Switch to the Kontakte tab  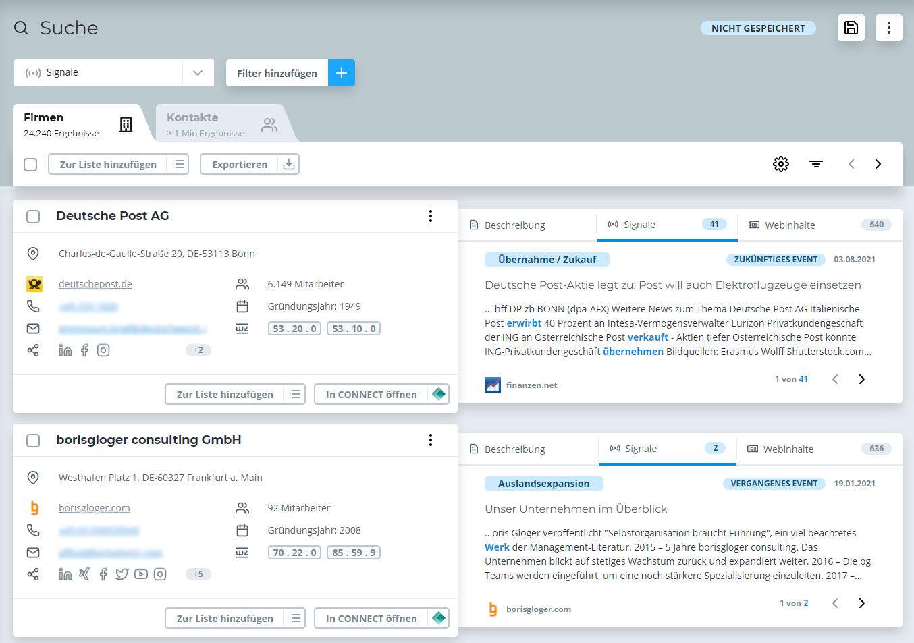click(226, 124)
